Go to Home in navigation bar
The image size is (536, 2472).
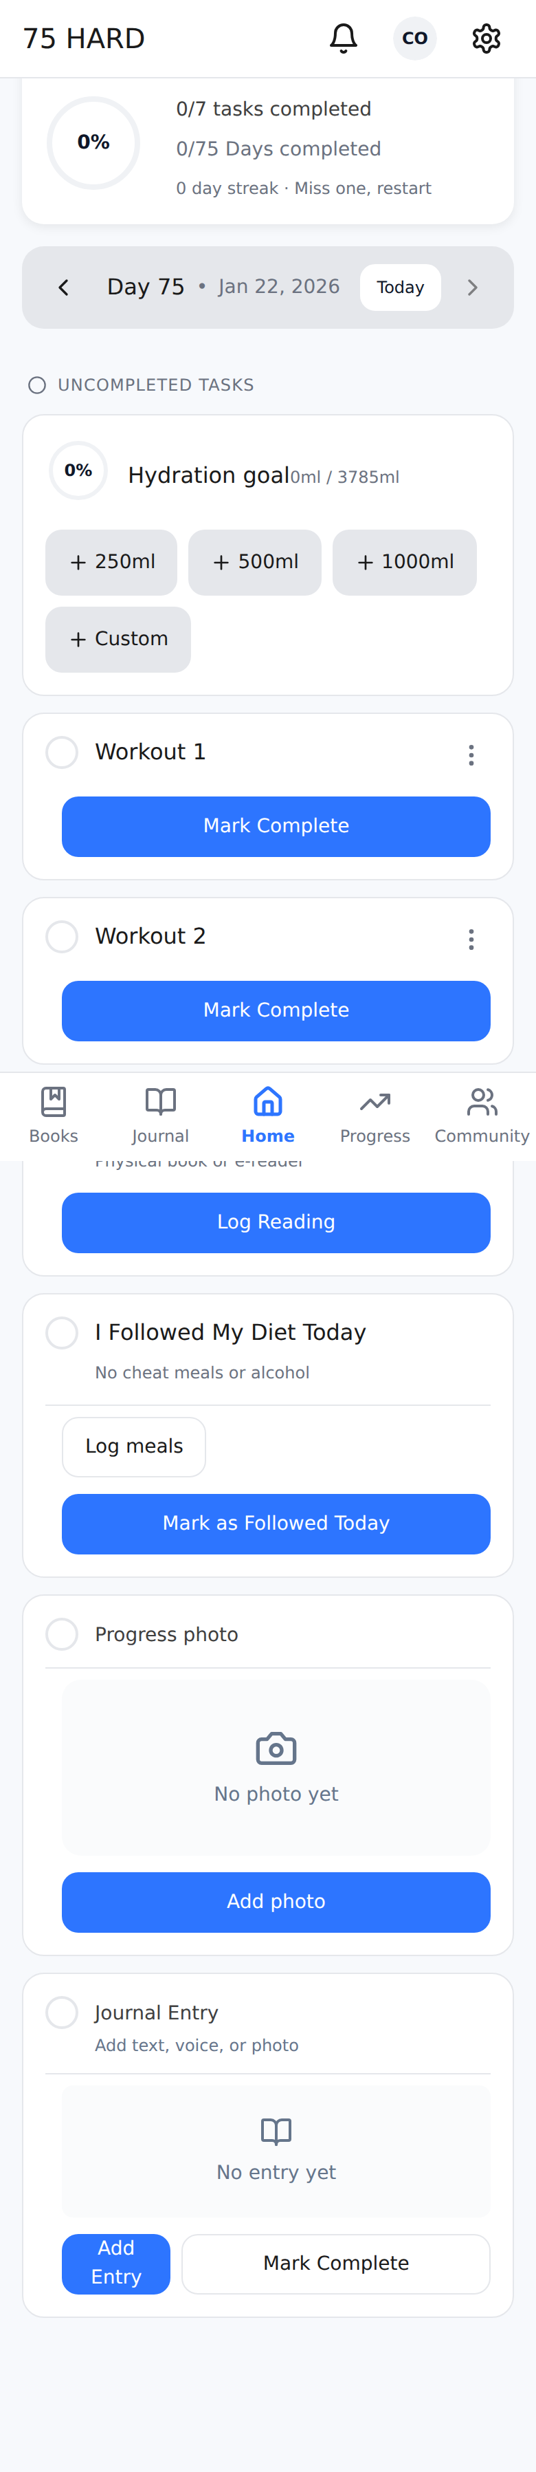pyautogui.click(x=267, y=1114)
